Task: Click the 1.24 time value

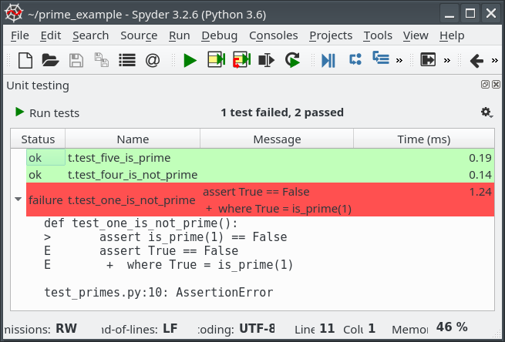Action: click(480, 192)
